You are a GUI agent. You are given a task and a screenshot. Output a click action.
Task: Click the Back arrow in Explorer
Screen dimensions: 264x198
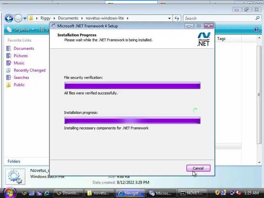click(x=9, y=18)
